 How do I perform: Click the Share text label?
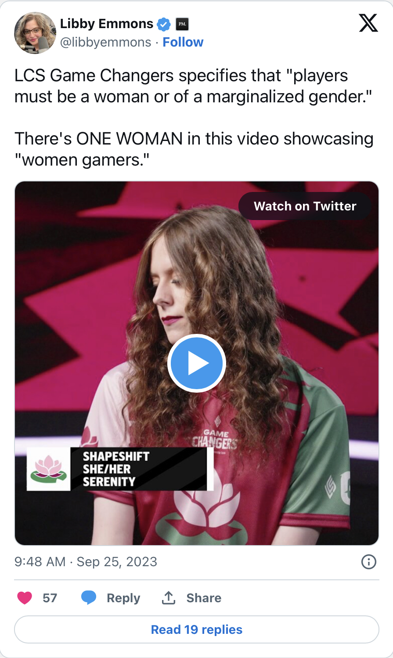pos(204,598)
